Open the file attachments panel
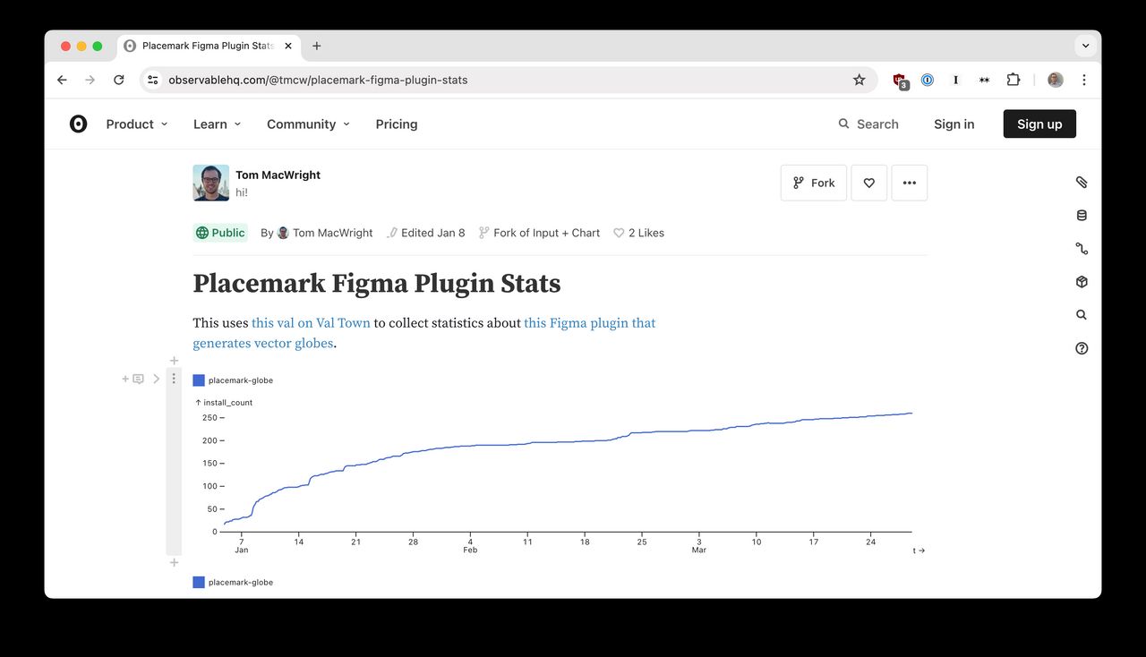The image size is (1146, 657). click(x=1081, y=182)
